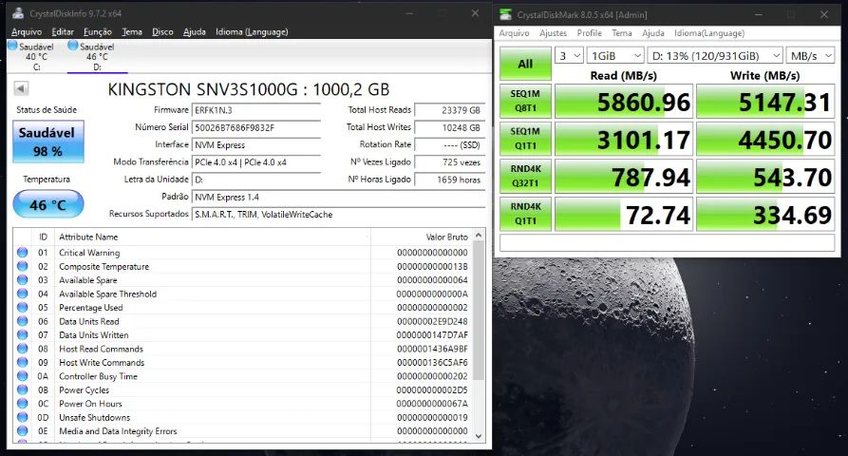Open Editar menu in CrystalDiskInfo
Viewport: 848px width, 456px height.
click(63, 32)
